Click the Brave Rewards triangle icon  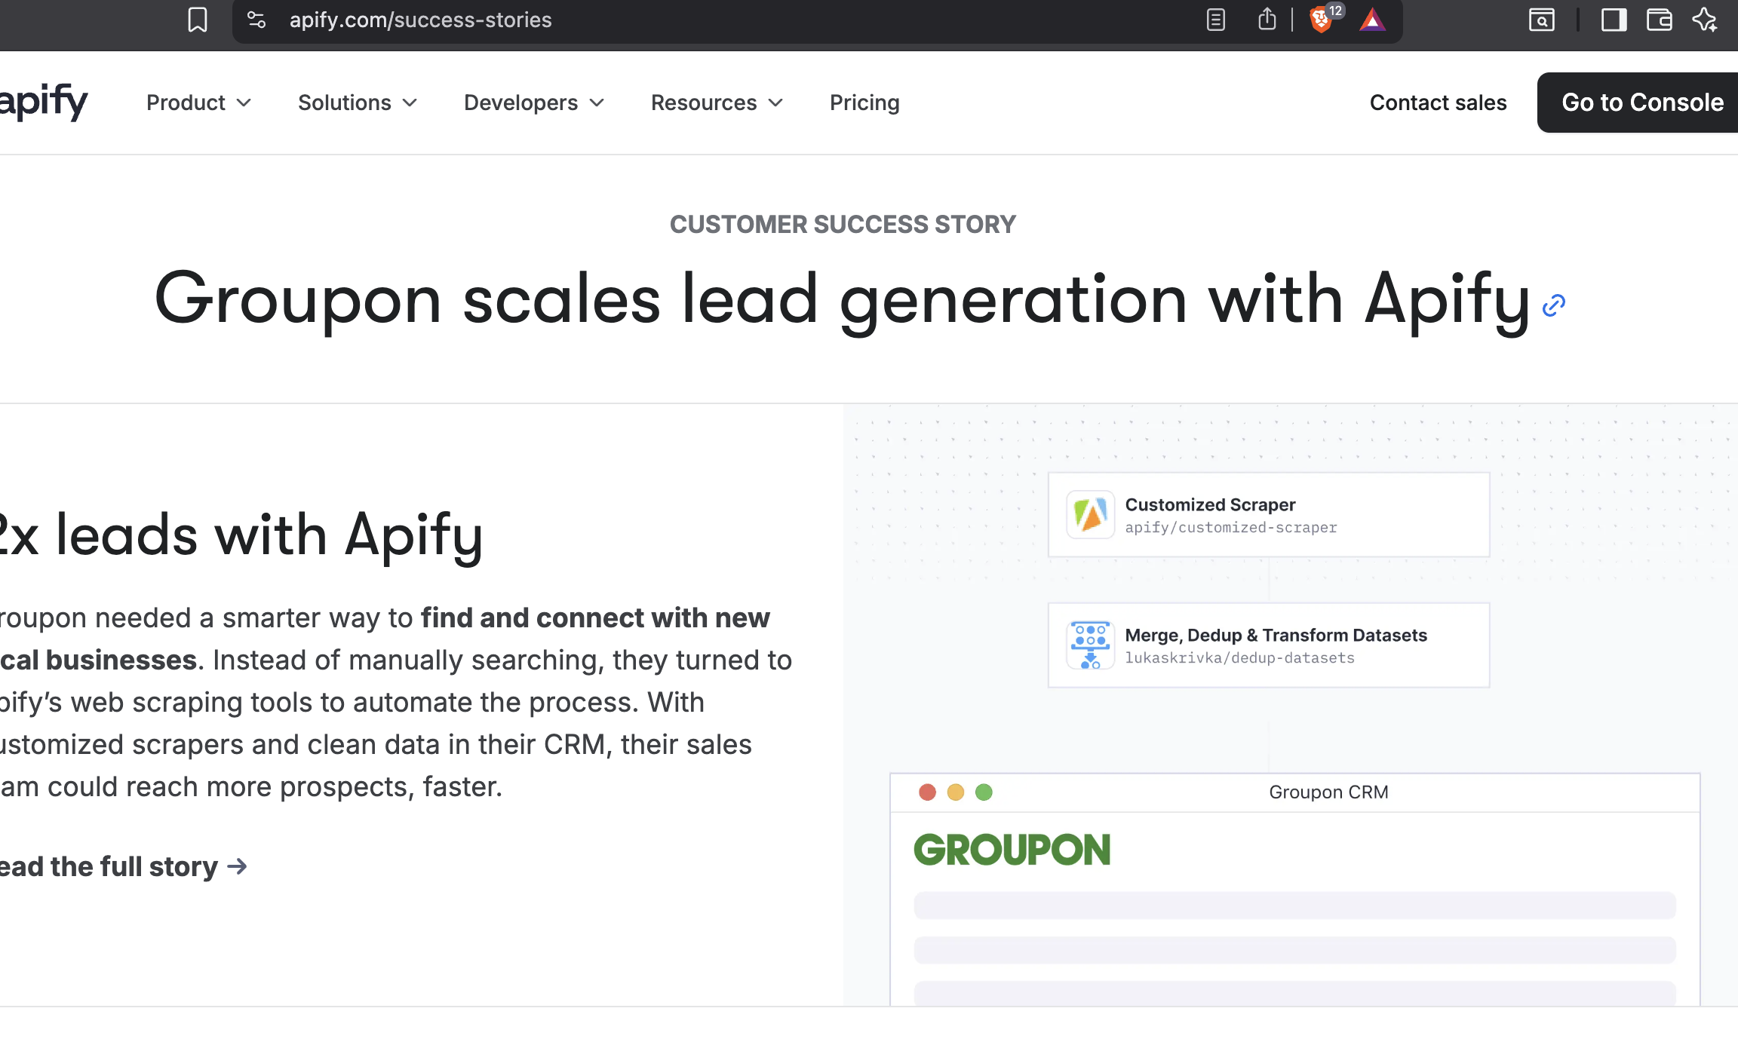(x=1372, y=20)
